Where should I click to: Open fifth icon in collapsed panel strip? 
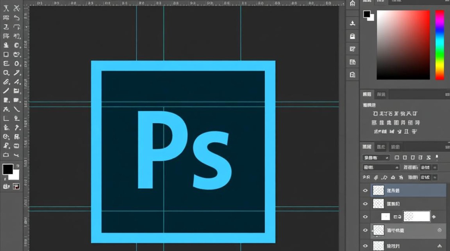coord(352,62)
